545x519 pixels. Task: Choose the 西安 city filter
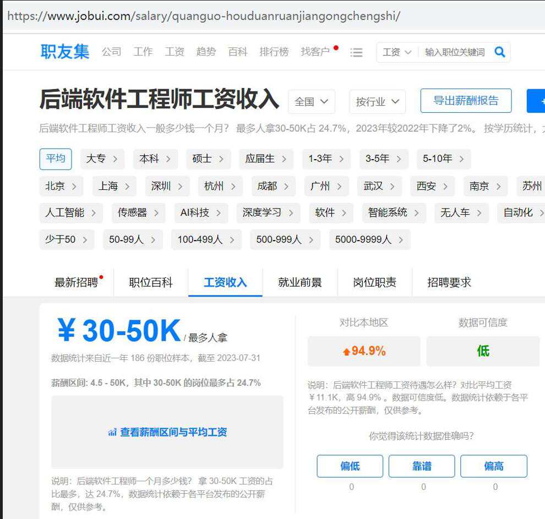click(x=433, y=186)
